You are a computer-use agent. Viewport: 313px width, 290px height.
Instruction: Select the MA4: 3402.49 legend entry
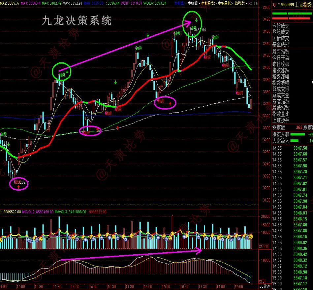pos(51,3)
